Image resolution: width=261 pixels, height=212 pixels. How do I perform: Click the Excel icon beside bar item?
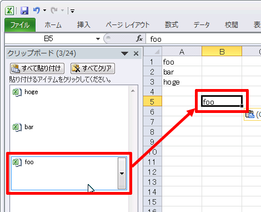[x=17, y=127]
